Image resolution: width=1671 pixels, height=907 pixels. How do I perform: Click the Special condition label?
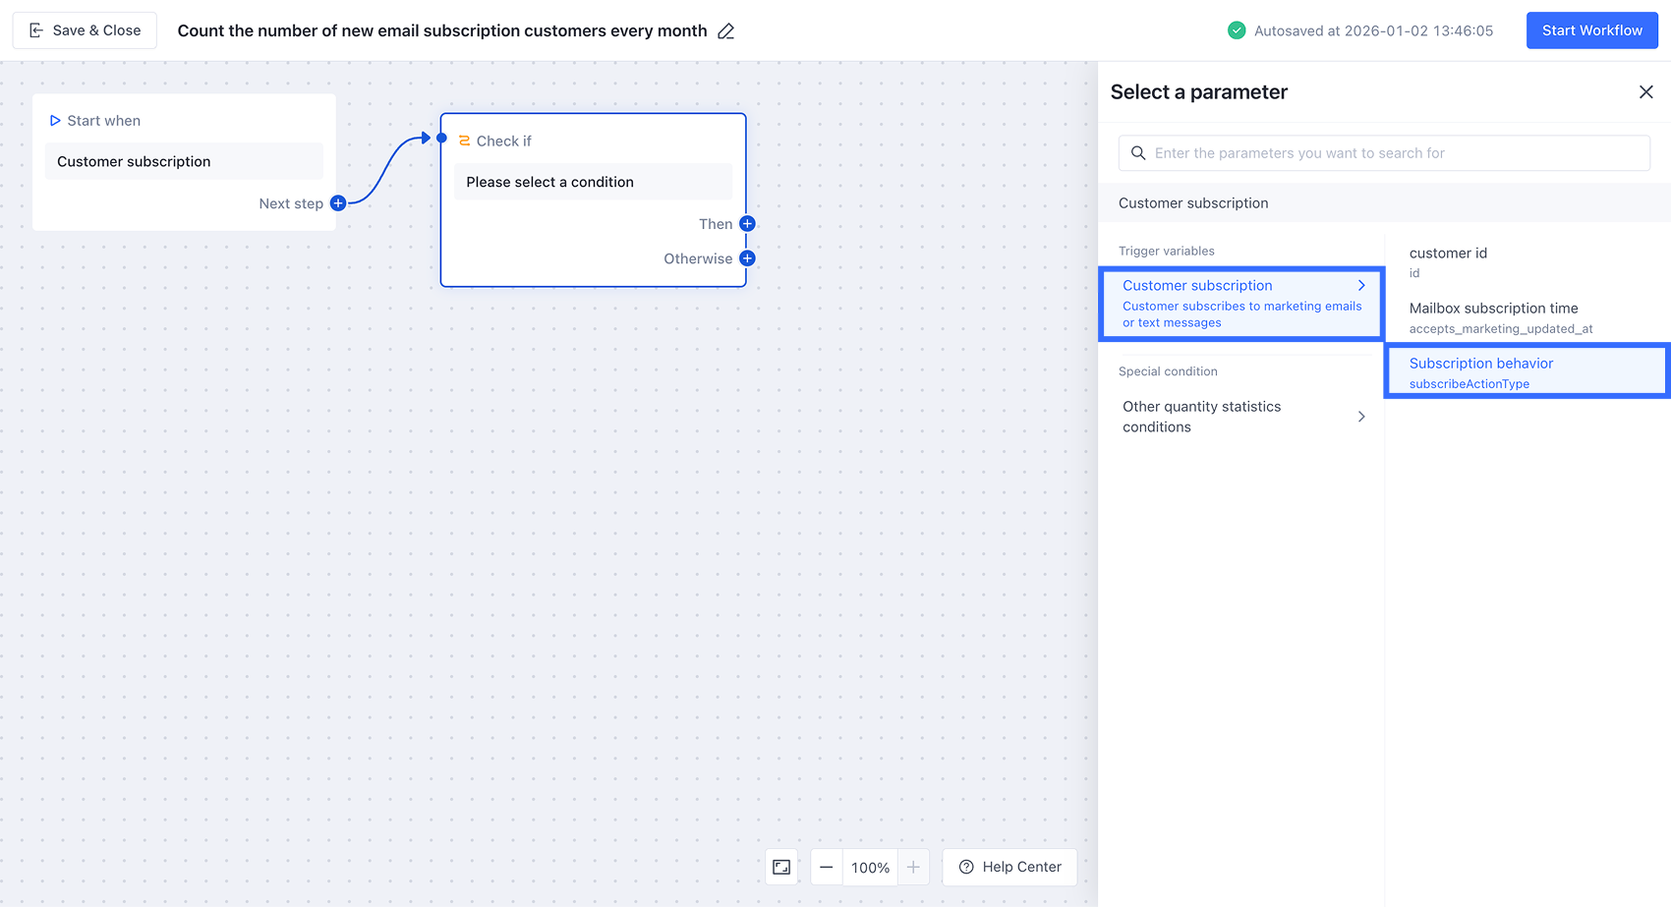pyautogui.click(x=1168, y=371)
